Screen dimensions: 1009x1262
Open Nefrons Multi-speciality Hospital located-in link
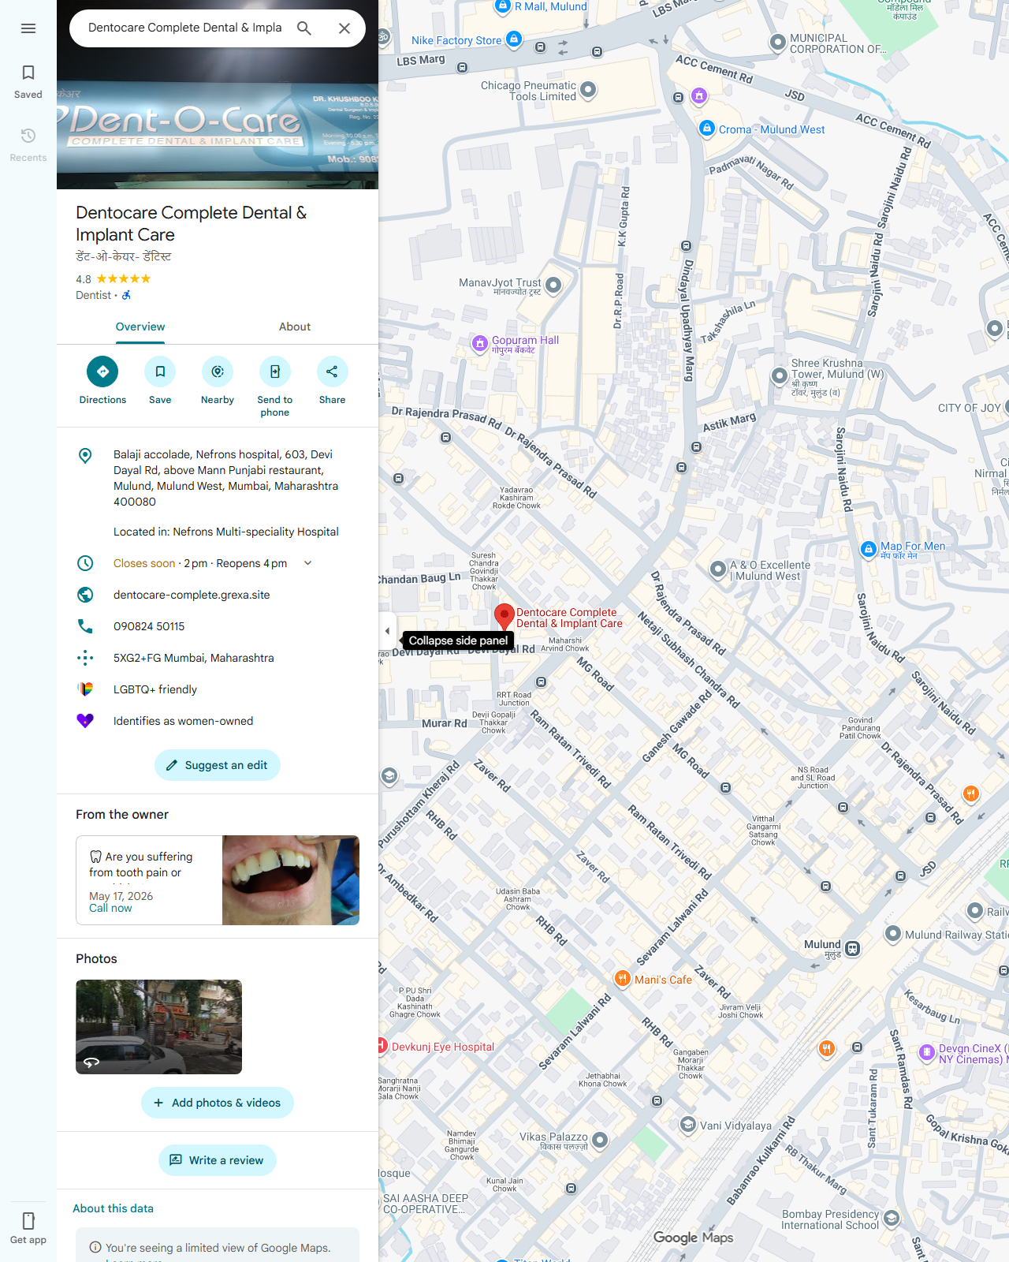coord(226,532)
